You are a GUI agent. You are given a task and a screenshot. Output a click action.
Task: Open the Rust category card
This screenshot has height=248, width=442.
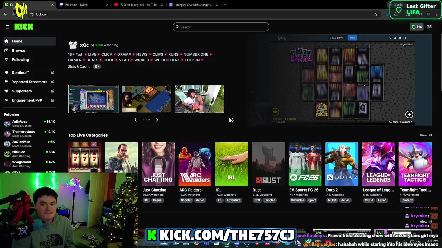[268, 164]
